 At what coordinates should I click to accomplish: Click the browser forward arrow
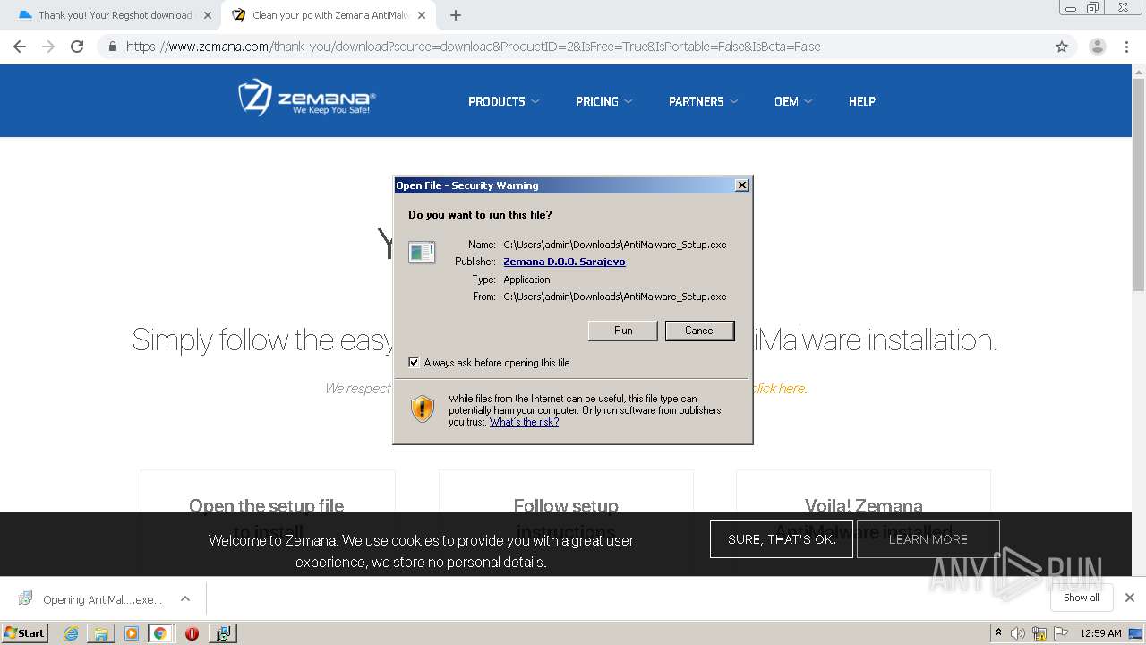point(48,47)
